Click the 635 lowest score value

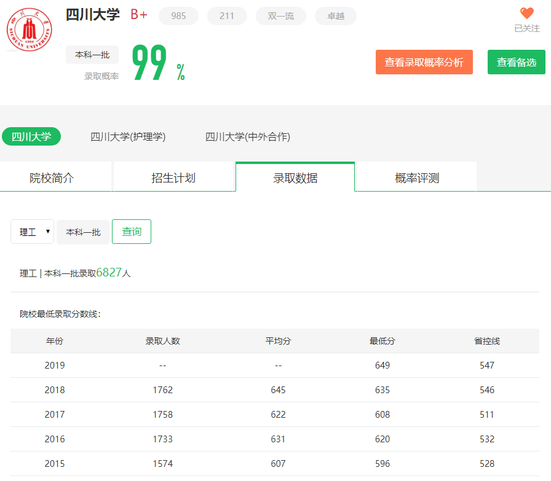click(383, 390)
